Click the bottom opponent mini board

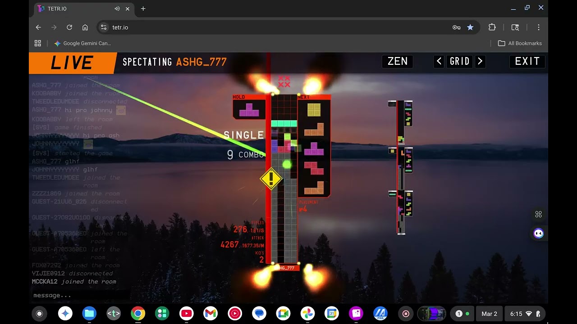[401, 212]
